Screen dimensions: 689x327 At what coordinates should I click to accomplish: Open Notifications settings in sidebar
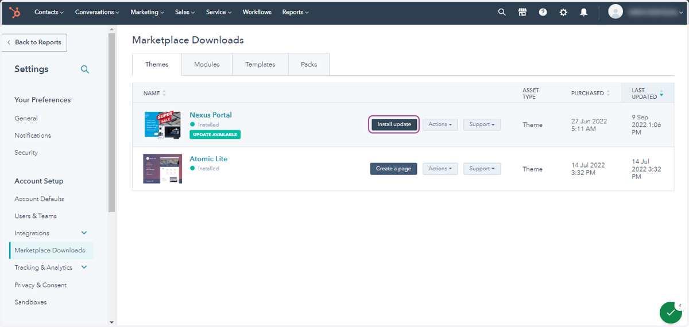click(33, 135)
